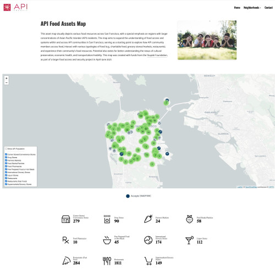Click the Drug Stores icon
Screen dimensions: 275x279
pyautogui.click(x=107, y=219)
